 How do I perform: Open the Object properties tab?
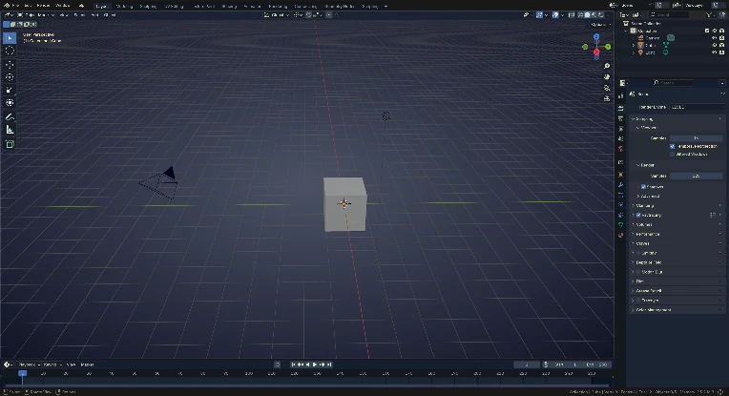point(621,175)
